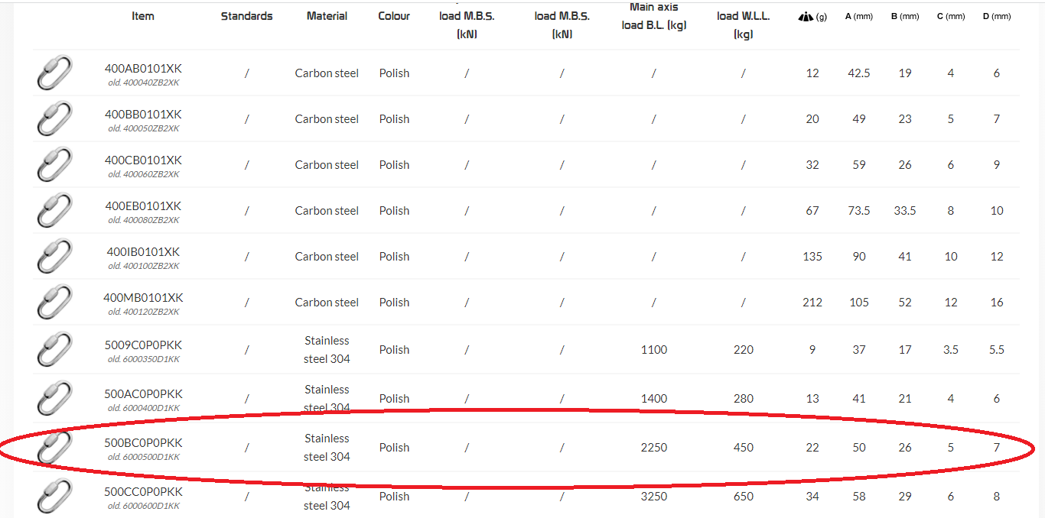Click the quick link image for 400CB0101XK

[54, 165]
